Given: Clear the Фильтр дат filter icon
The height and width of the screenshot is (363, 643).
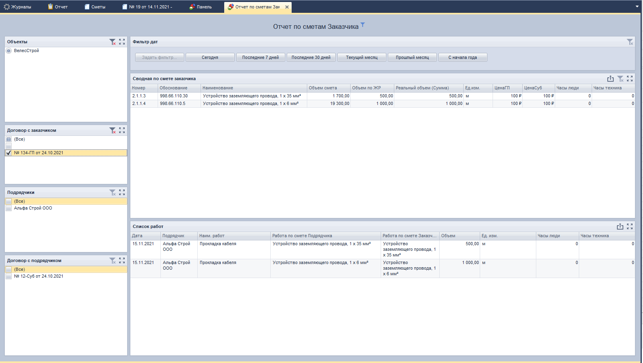Looking at the screenshot, I should coord(630,42).
